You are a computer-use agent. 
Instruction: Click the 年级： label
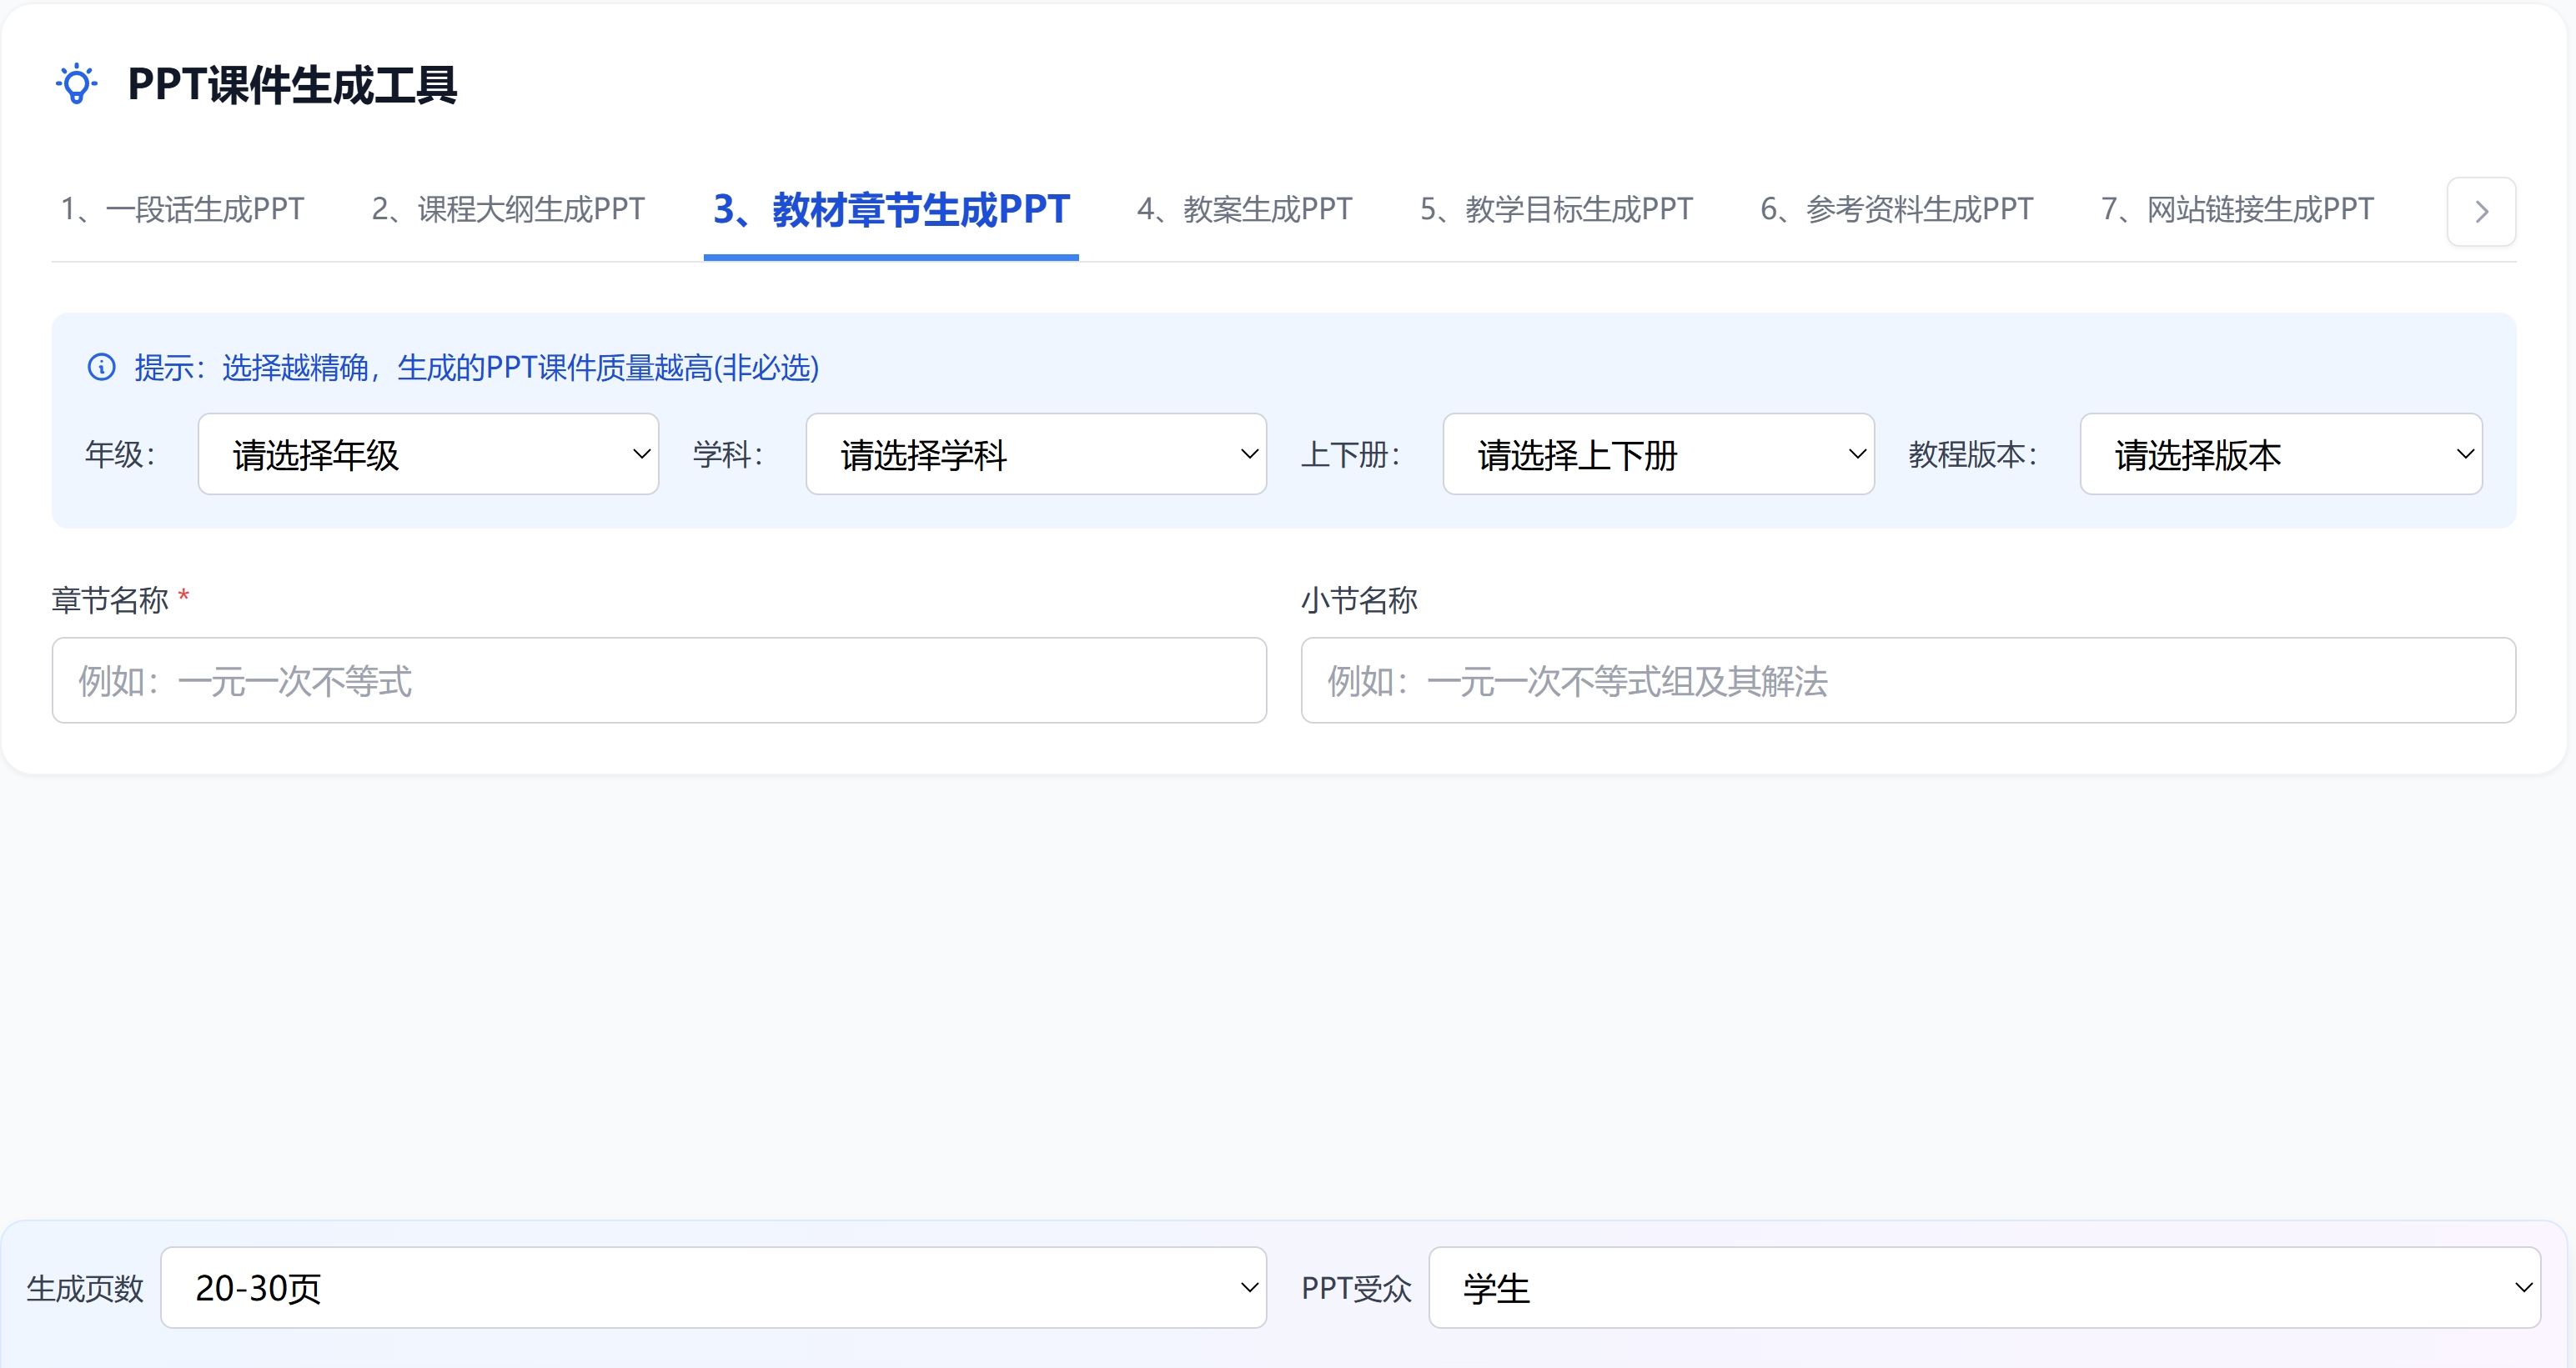click(121, 455)
